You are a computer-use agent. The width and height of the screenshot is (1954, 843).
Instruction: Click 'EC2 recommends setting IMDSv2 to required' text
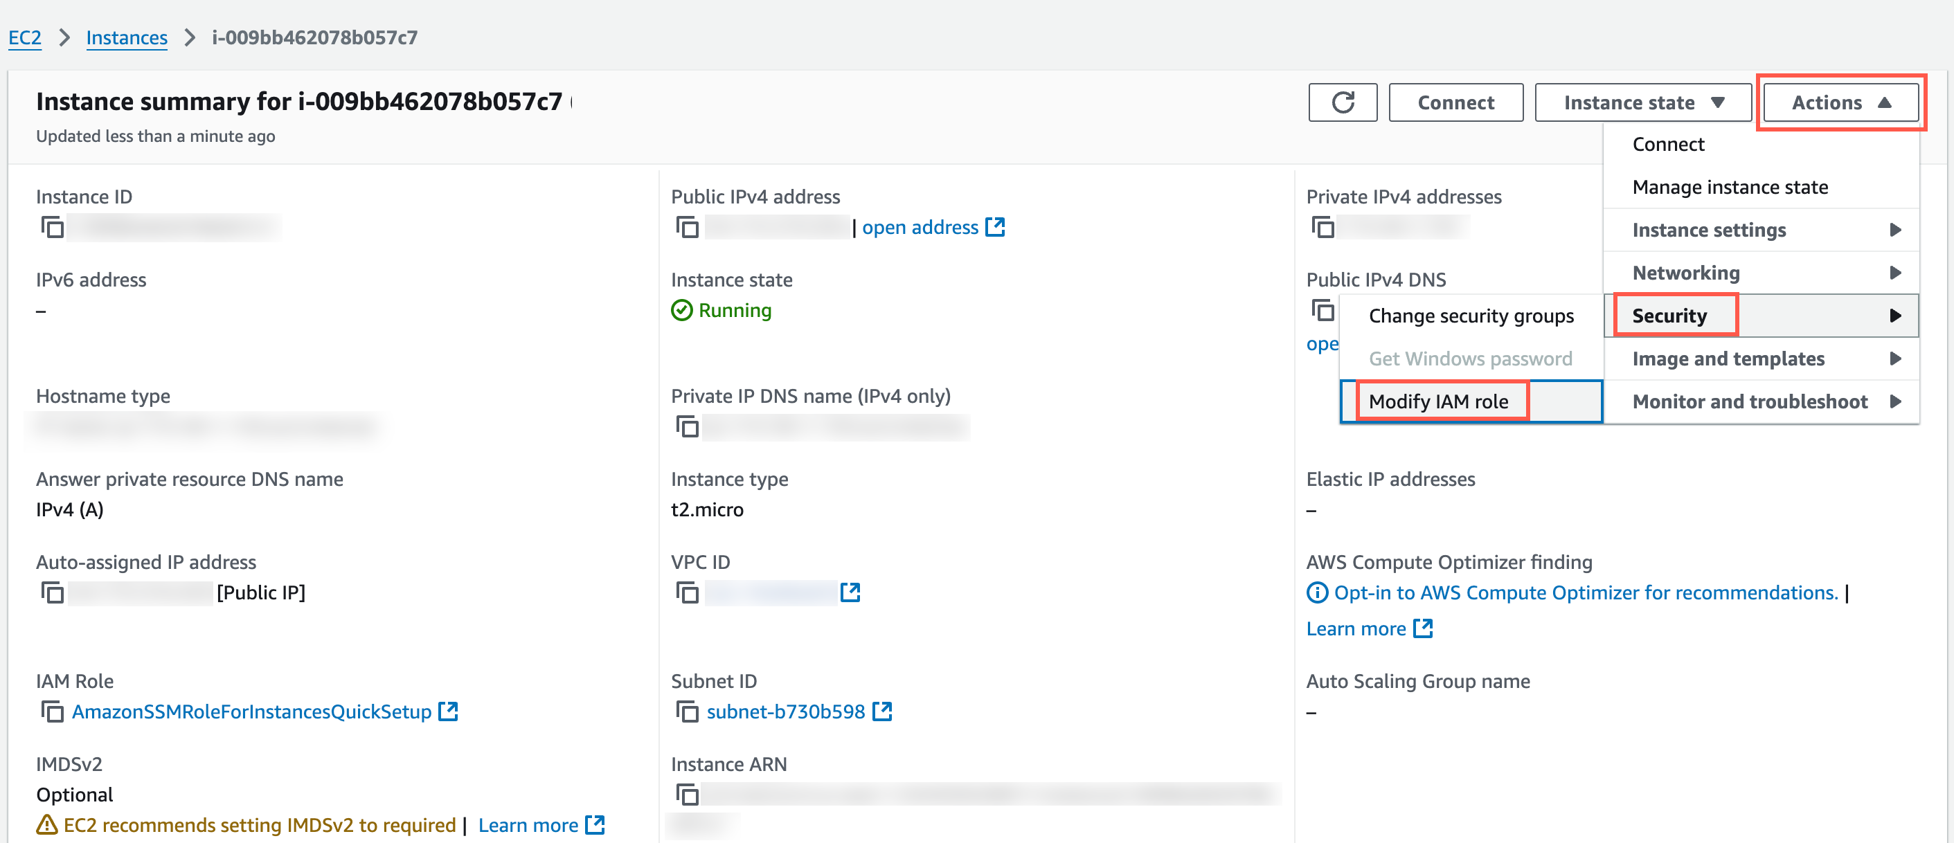pos(260,824)
